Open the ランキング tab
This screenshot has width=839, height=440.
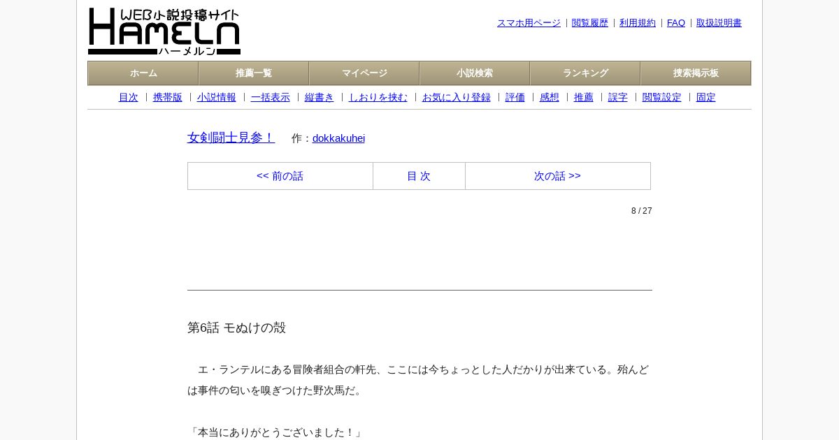(x=585, y=73)
